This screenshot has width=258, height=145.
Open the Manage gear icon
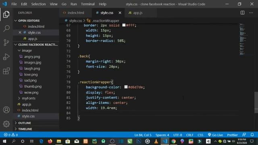tap(6, 124)
